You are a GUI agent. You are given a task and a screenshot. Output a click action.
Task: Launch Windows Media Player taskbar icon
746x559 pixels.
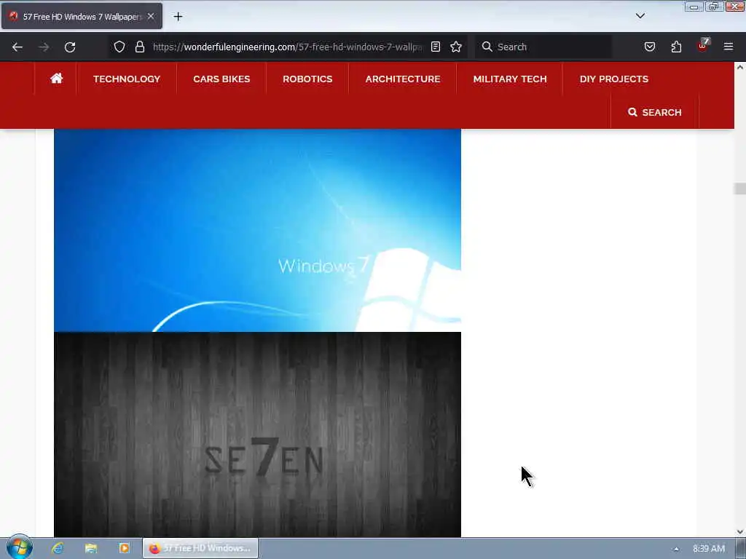coord(124,548)
